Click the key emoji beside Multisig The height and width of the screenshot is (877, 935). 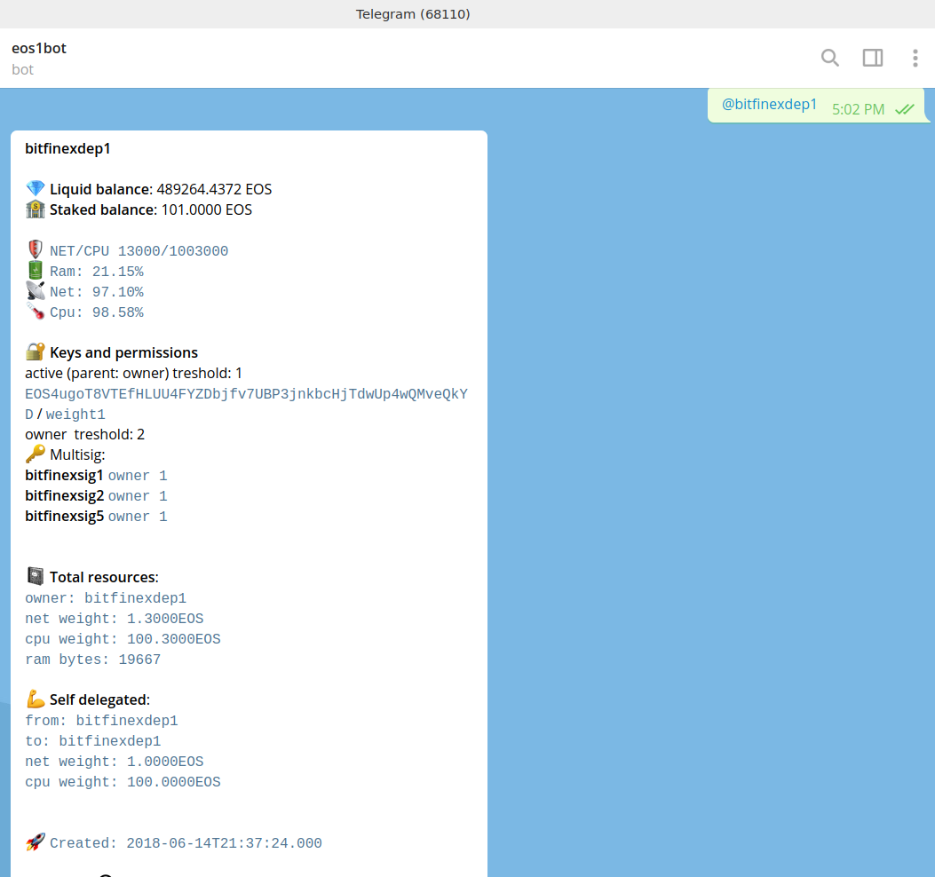click(x=36, y=454)
